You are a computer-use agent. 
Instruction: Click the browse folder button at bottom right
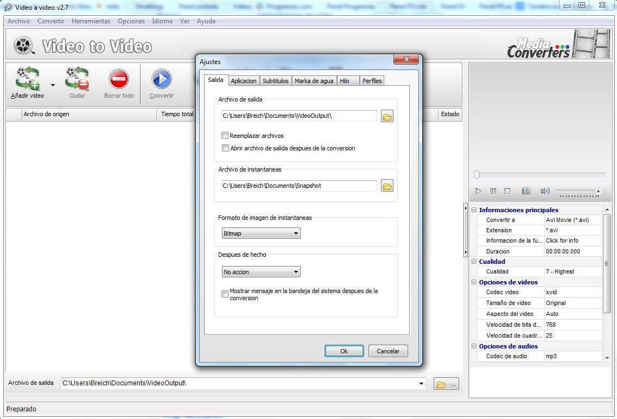click(446, 384)
